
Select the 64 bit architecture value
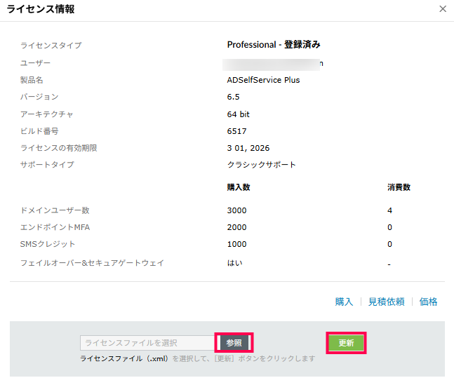click(x=238, y=114)
